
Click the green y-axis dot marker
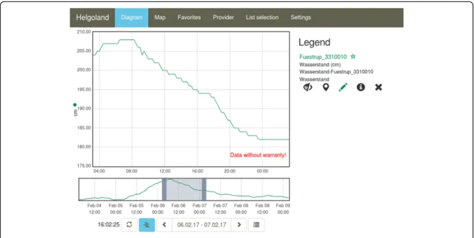tap(75, 105)
